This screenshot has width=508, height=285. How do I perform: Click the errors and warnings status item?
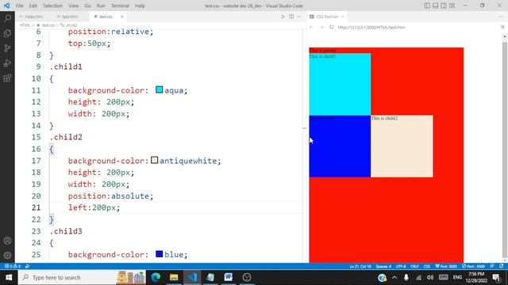tap(13, 266)
